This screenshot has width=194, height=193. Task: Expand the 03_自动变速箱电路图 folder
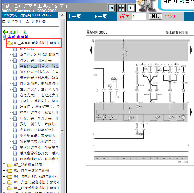pyautogui.click(x=4, y=171)
